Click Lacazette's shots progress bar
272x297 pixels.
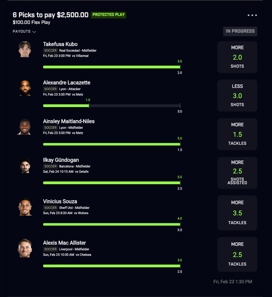[112, 106]
